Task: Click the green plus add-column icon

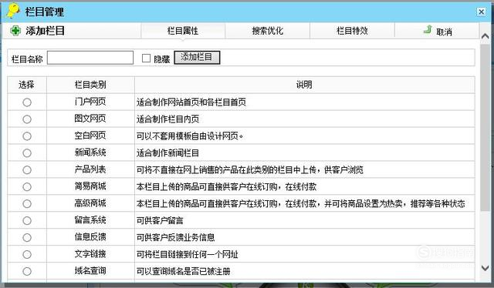Action: tap(15, 31)
